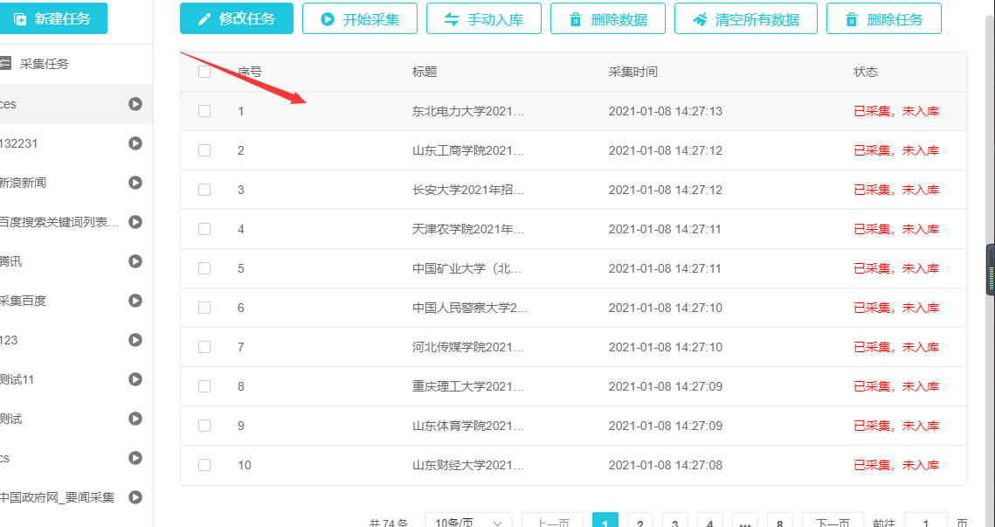
Task: Run the 132231 task play icon
Action: (135, 142)
